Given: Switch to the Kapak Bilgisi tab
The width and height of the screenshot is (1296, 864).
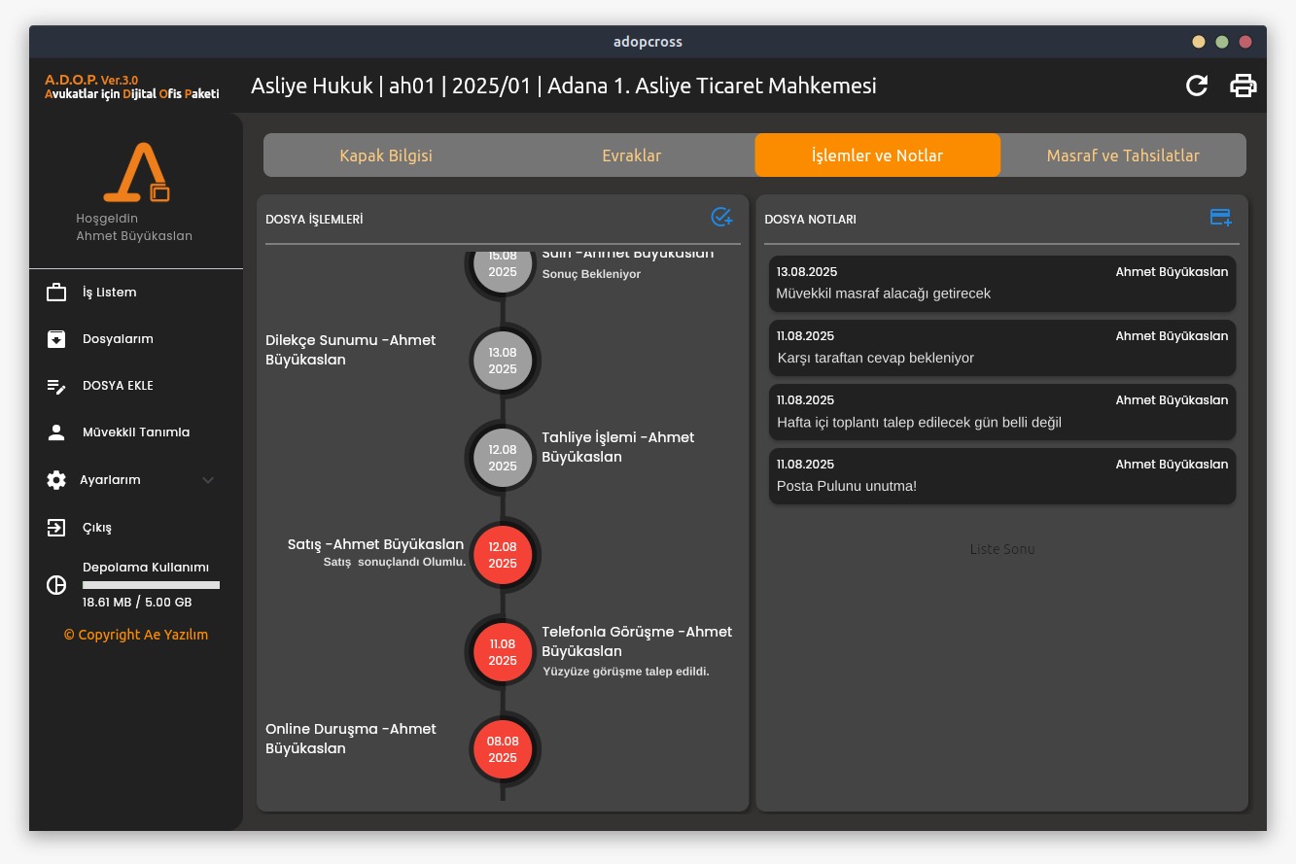Looking at the screenshot, I should (x=386, y=156).
